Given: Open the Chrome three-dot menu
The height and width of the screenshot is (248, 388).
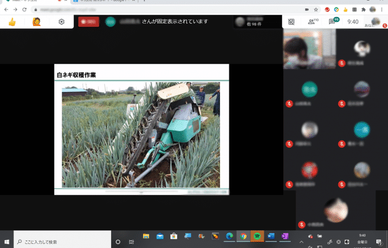Looking at the screenshot, I should (382, 10).
